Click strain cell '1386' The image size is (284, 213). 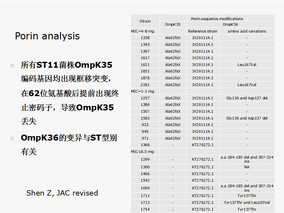pyautogui.click(x=145, y=105)
